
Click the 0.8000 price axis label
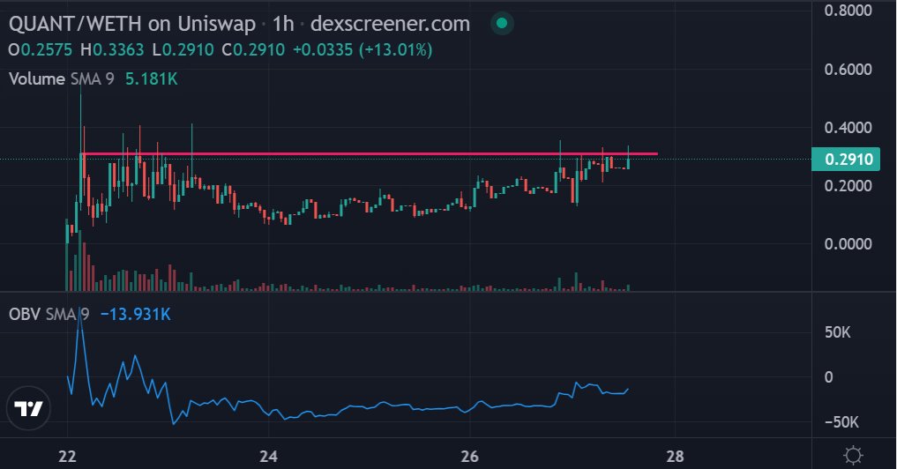(x=848, y=11)
